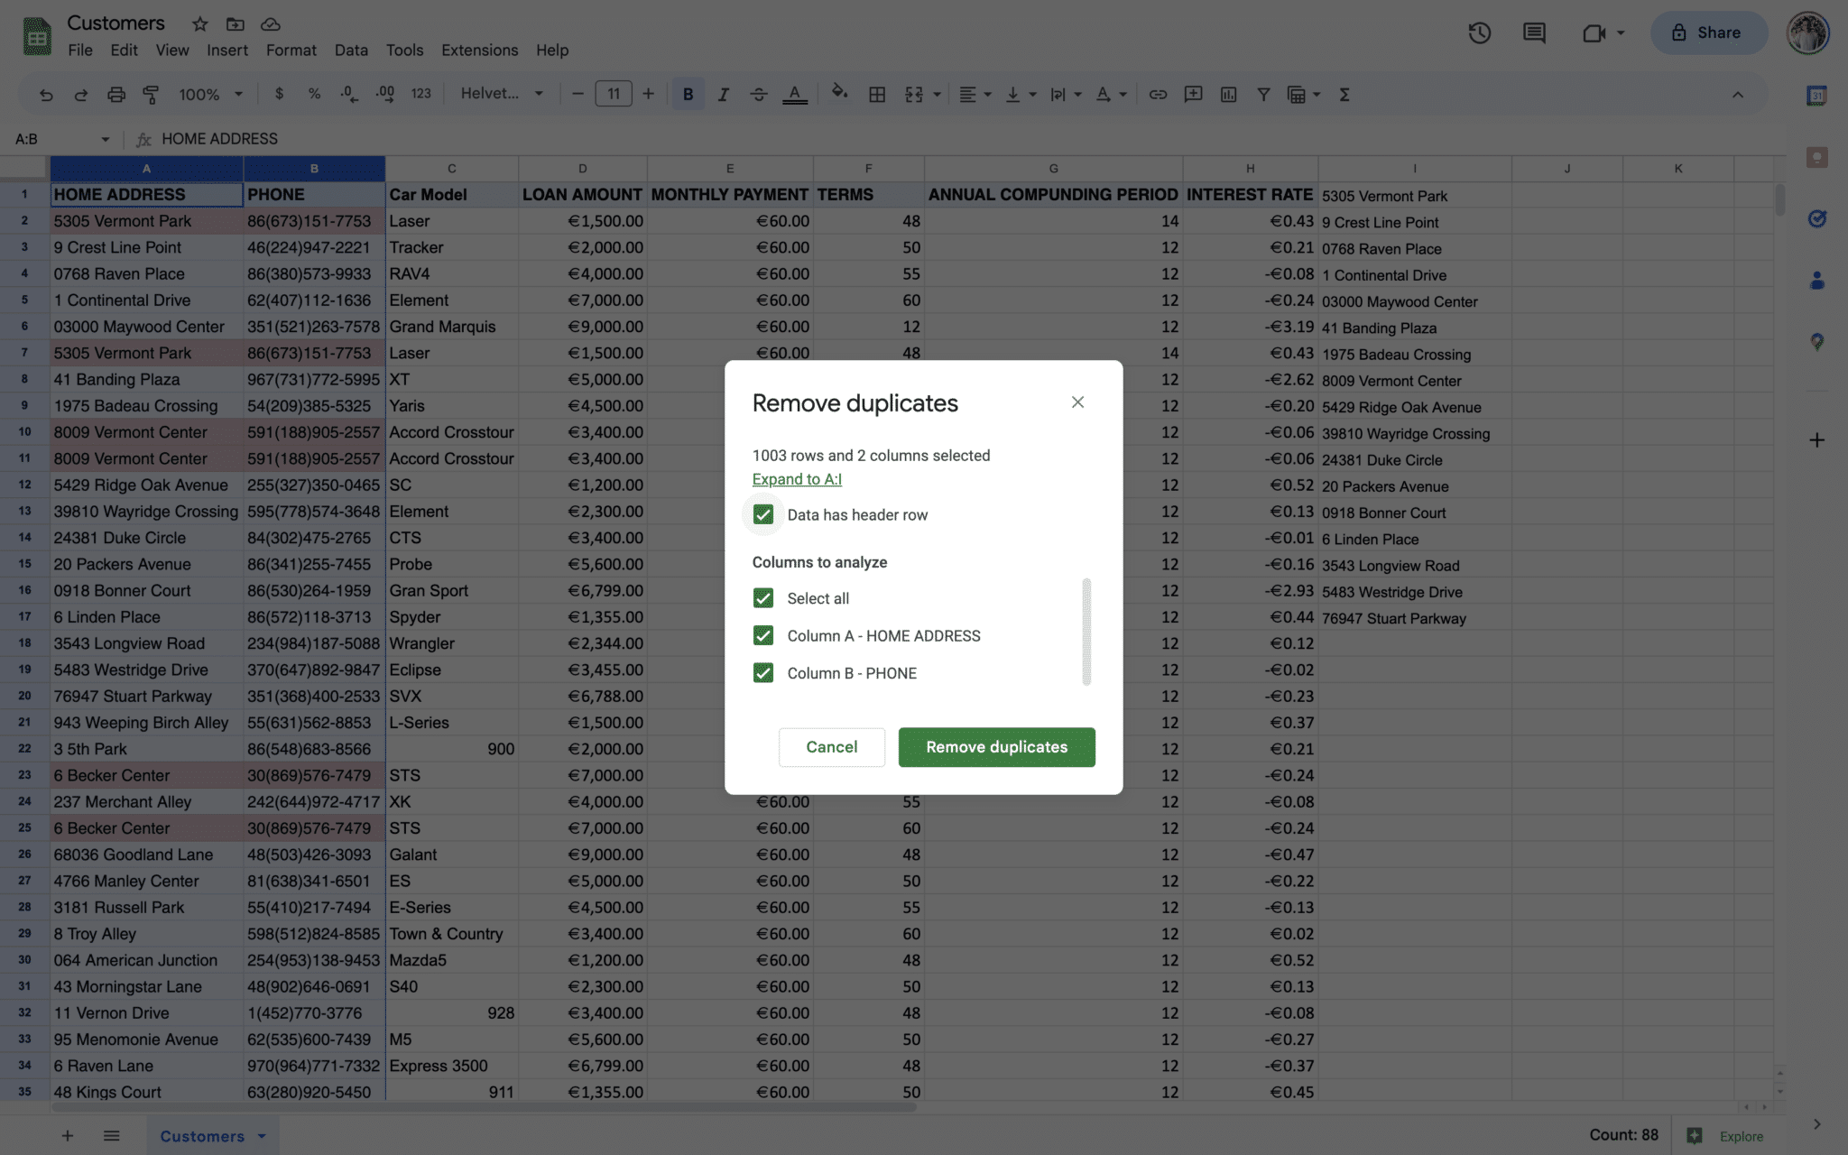Click the functions sigma icon
Screen dimensions: 1848x1155
coord(1344,94)
